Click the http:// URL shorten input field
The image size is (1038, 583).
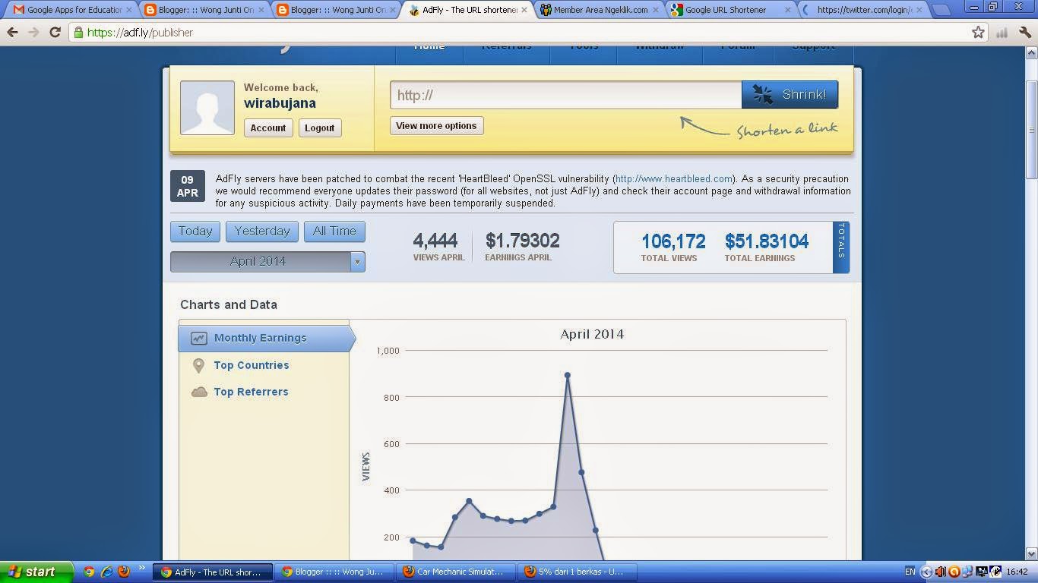click(x=566, y=95)
